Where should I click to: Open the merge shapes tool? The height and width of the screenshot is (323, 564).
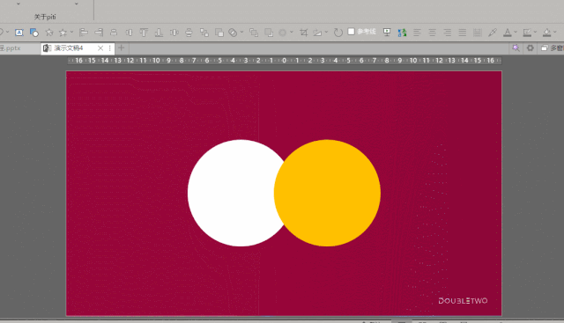point(233,33)
